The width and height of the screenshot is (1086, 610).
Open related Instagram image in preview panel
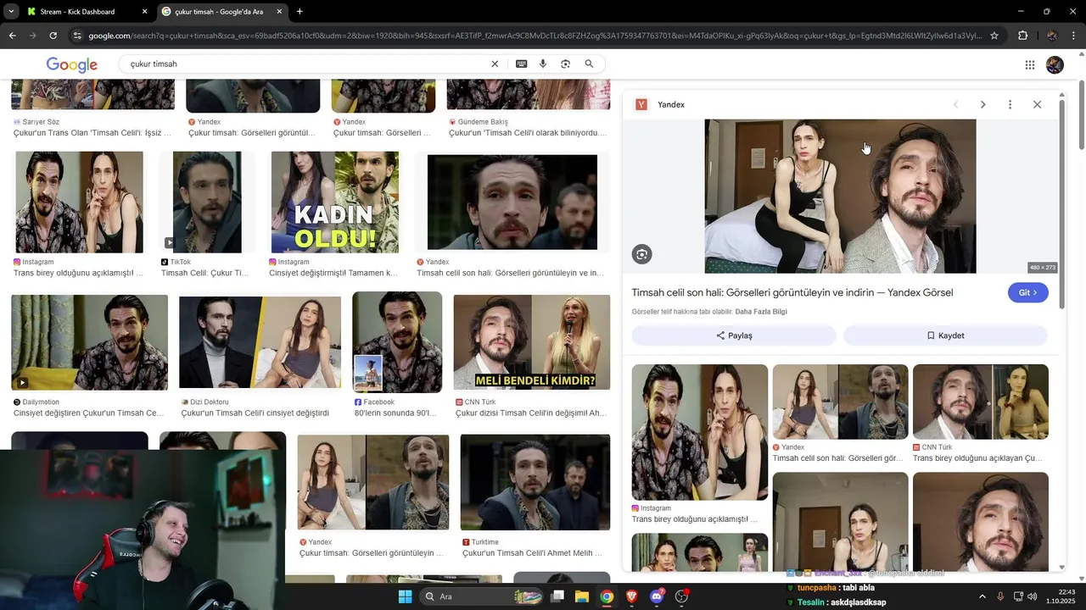pos(700,432)
